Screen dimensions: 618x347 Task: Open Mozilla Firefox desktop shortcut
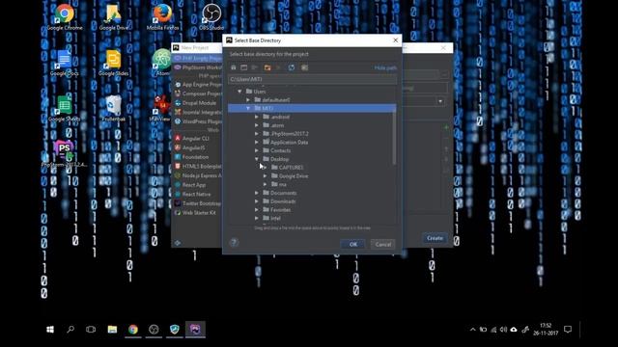[x=162, y=17]
